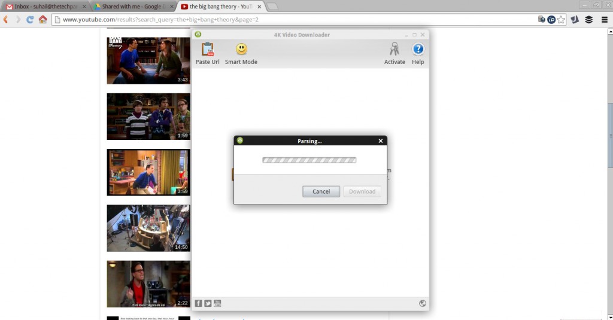This screenshot has width=613, height=320.
Task: Enable Smart Mode smiley icon
Action: pyautogui.click(x=241, y=49)
